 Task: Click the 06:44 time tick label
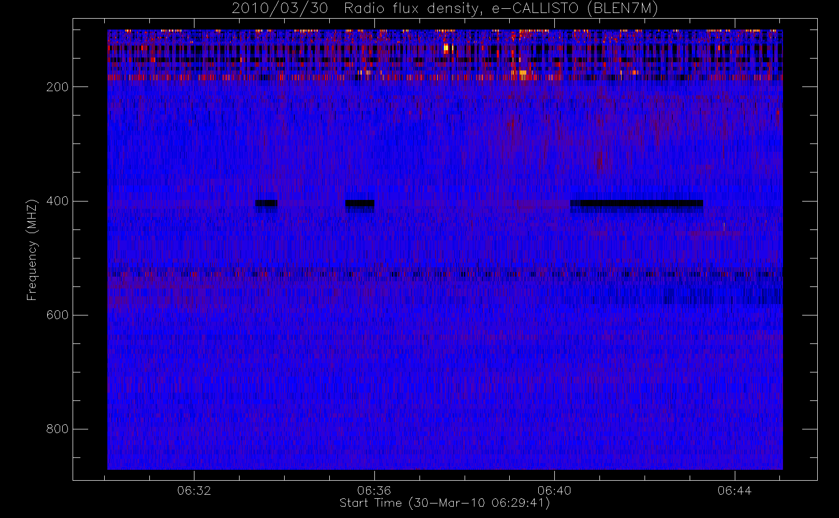tap(734, 491)
